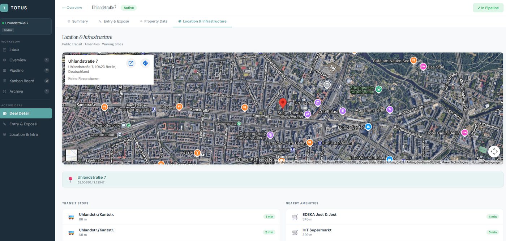Get directions using blue arrow icon

coord(145,63)
